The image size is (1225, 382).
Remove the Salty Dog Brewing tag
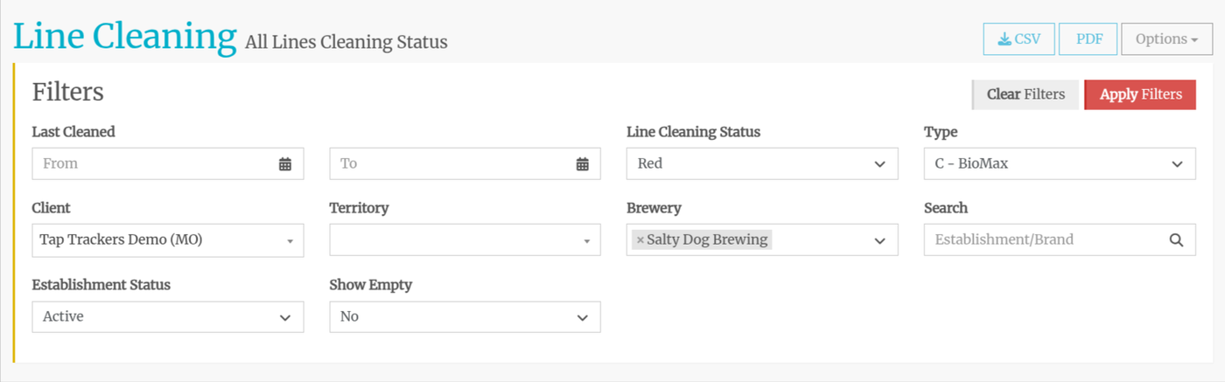[640, 240]
